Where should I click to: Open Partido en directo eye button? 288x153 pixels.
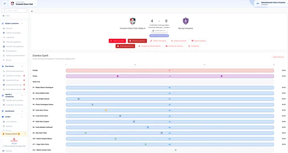174,46
